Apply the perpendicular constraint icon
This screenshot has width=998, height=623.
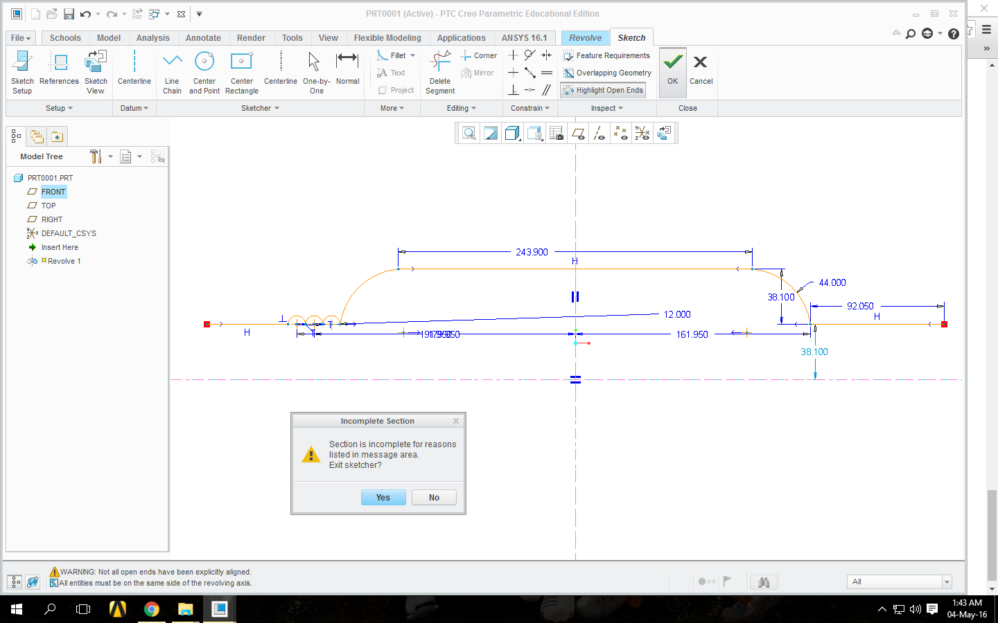tap(513, 90)
